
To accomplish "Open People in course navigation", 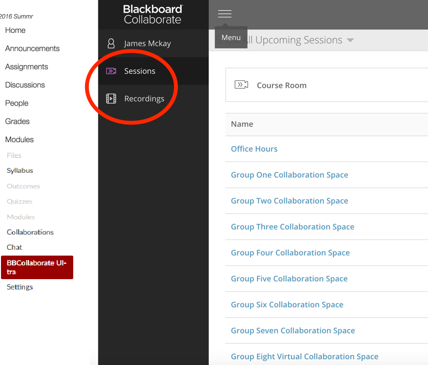I will tap(17, 104).
